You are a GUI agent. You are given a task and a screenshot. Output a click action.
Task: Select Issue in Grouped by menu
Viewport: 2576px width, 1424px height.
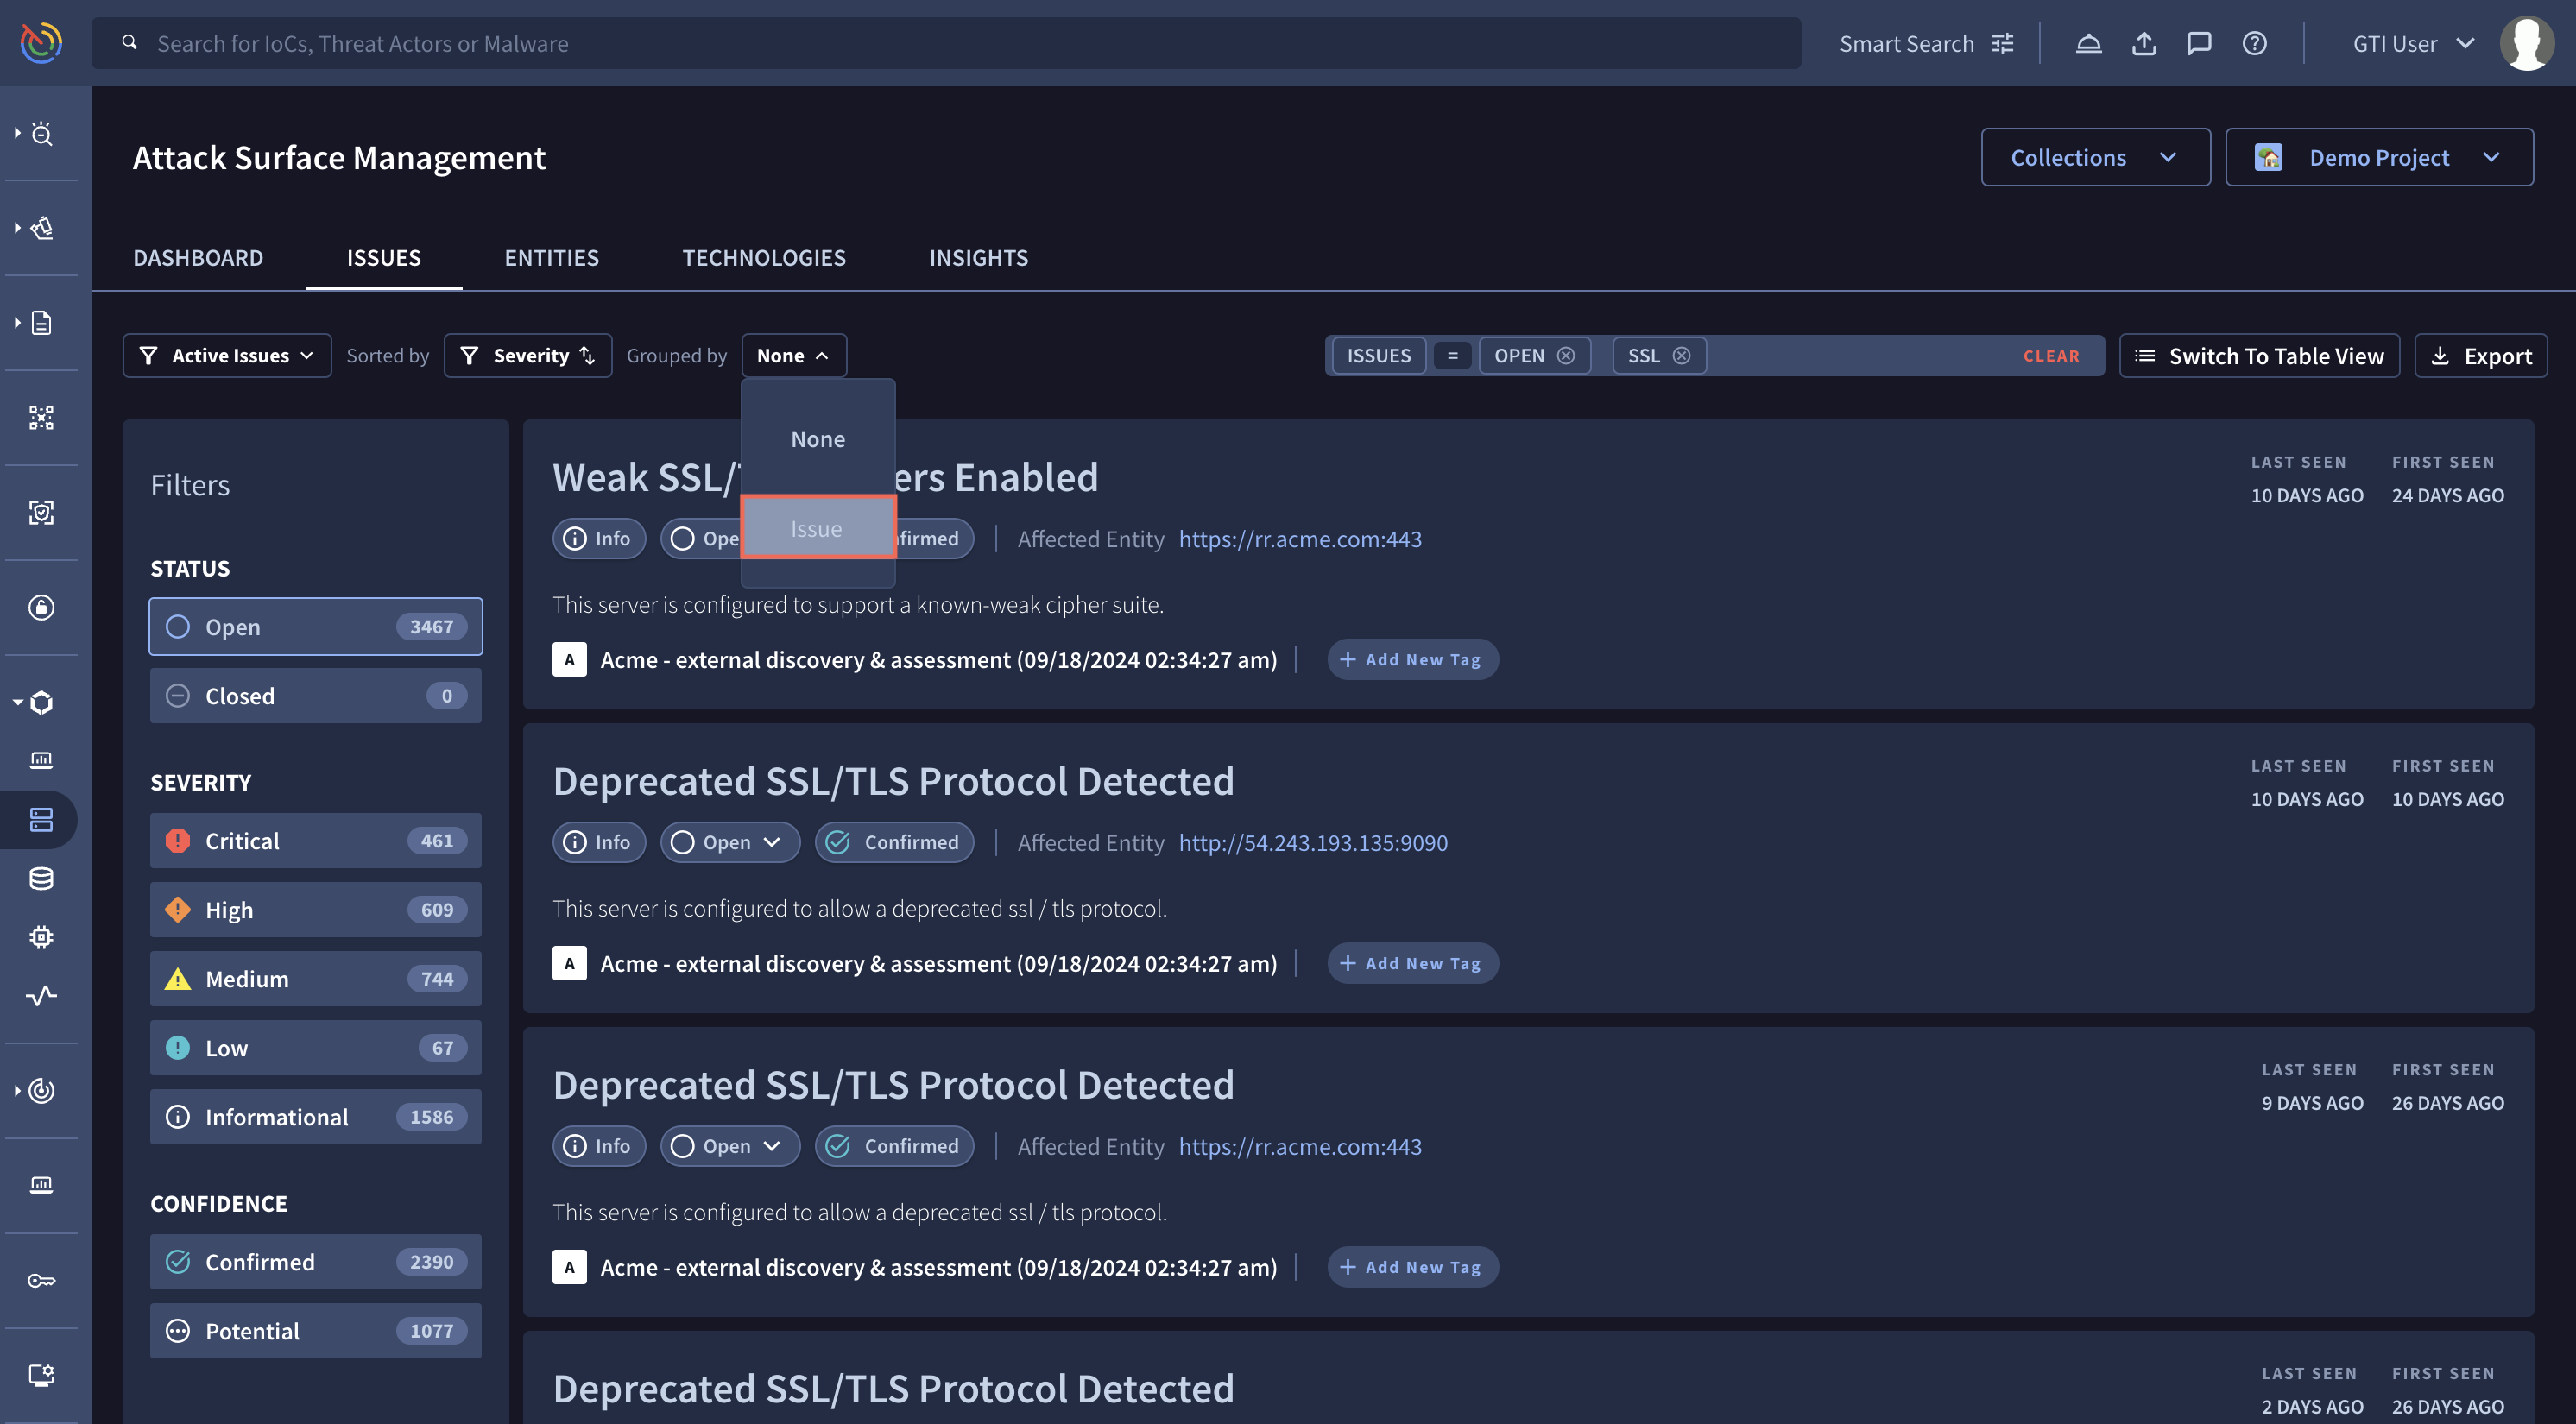click(x=817, y=528)
